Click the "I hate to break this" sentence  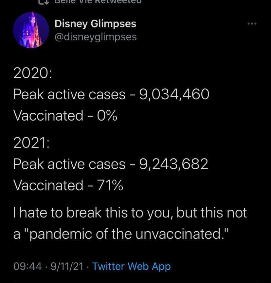(x=130, y=213)
